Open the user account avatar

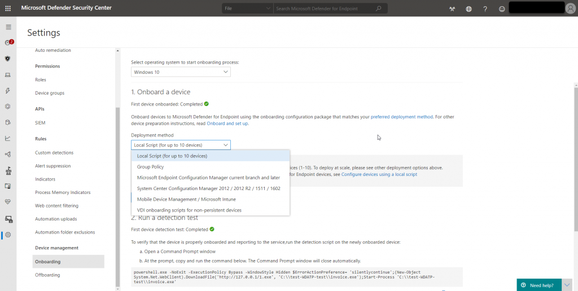(x=571, y=8)
